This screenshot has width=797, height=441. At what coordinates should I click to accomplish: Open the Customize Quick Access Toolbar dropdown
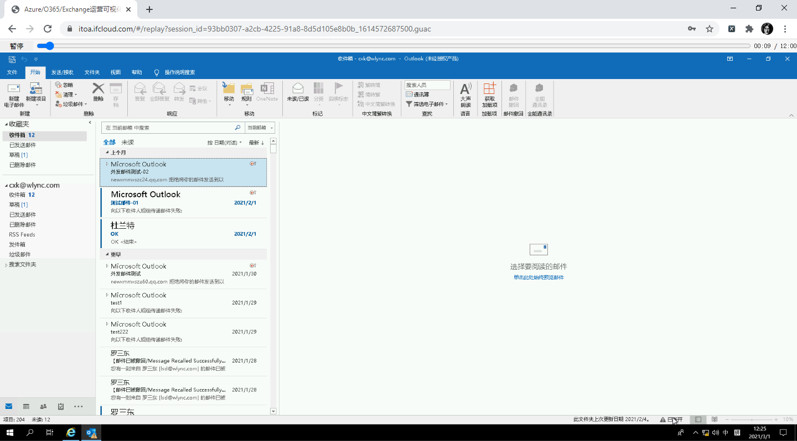coord(36,59)
